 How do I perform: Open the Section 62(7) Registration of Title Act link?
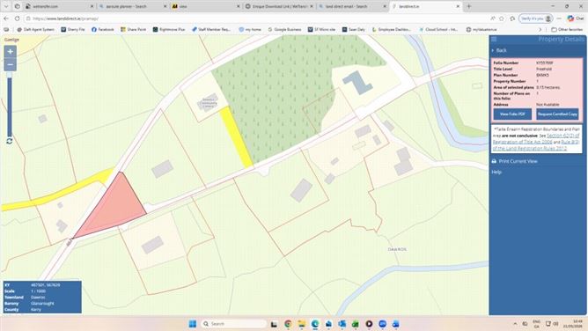coord(536,139)
